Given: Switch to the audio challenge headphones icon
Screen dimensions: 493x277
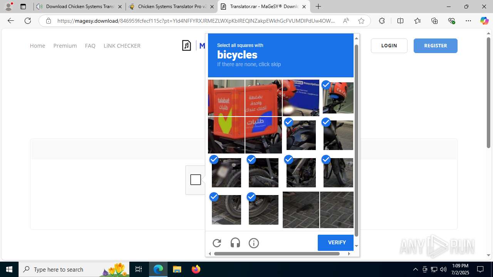Looking at the screenshot, I should coord(235,243).
